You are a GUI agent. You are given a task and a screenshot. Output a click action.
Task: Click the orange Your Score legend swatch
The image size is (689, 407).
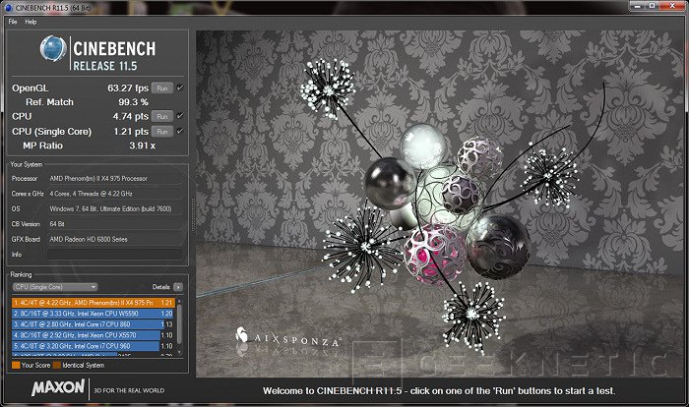tap(17, 365)
